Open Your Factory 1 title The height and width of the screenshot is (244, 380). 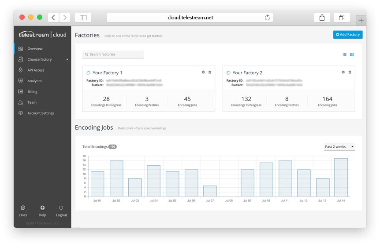pyautogui.click(x=108, y=73)
